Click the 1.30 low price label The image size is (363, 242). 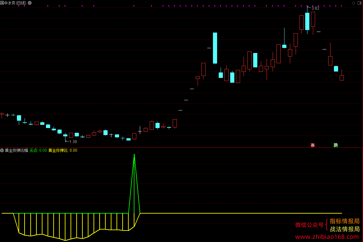click(x=73, y=142)
